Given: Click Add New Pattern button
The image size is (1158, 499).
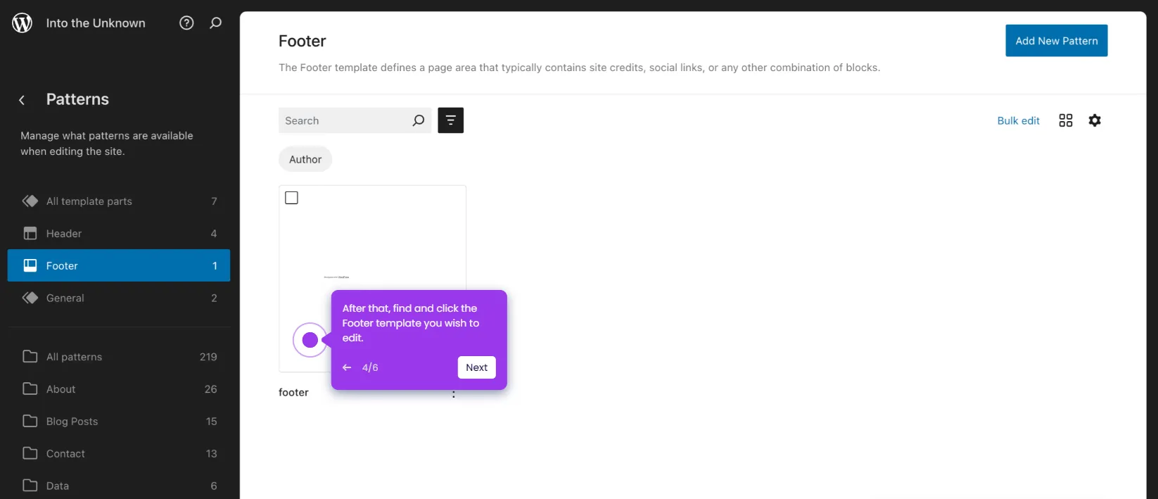Looking at the screenshot, I should pyautogui.click(x=1056, y=41).
